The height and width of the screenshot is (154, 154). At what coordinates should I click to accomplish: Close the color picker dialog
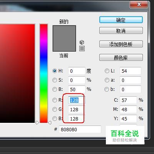[139, 4]
